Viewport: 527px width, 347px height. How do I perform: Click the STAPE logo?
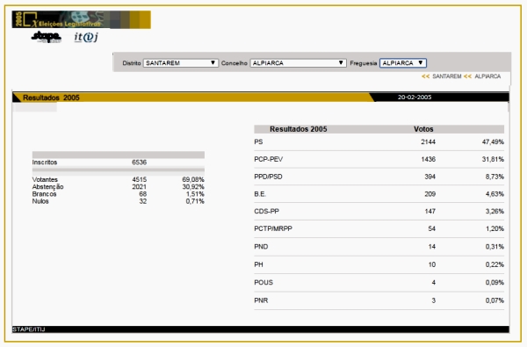[x=46, y=37]
